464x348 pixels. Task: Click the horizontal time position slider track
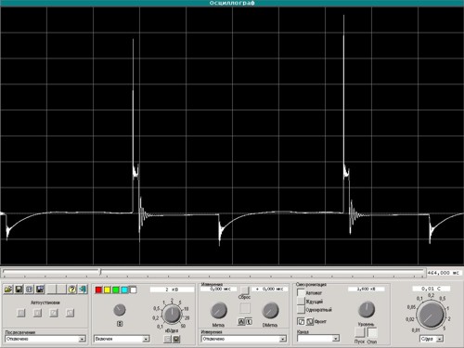(x=213, y=272)
